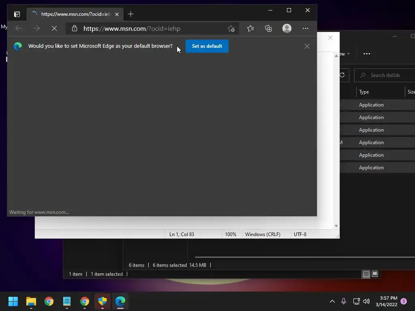Click Ln 1, Col 83 status
The width and height of the screenshot is (415, 311).
(x=182, y=234)
